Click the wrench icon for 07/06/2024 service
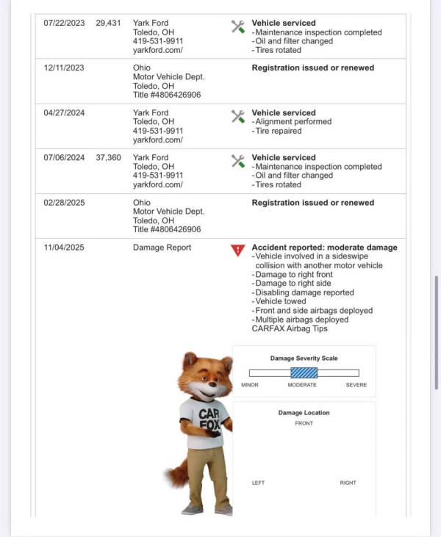 pos(238,162)
